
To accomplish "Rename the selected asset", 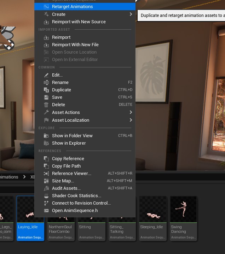I will pos(85,83).
